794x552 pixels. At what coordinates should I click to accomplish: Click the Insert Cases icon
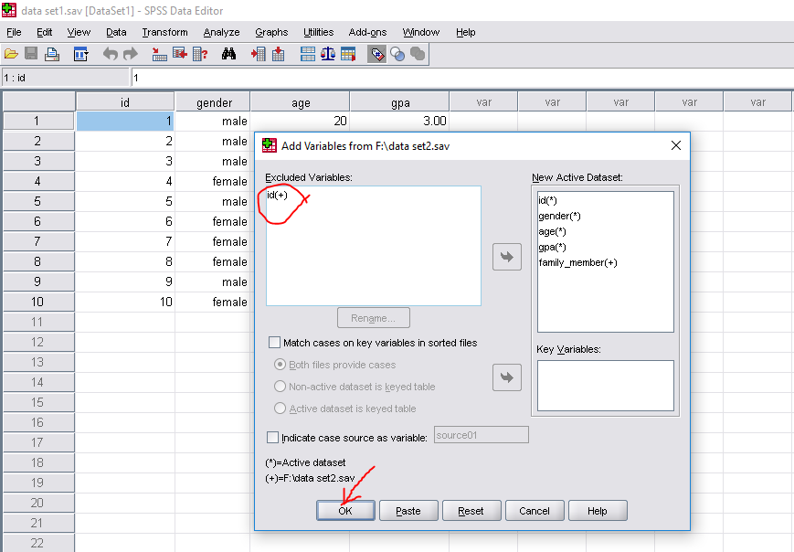click(x=259, y=54)
